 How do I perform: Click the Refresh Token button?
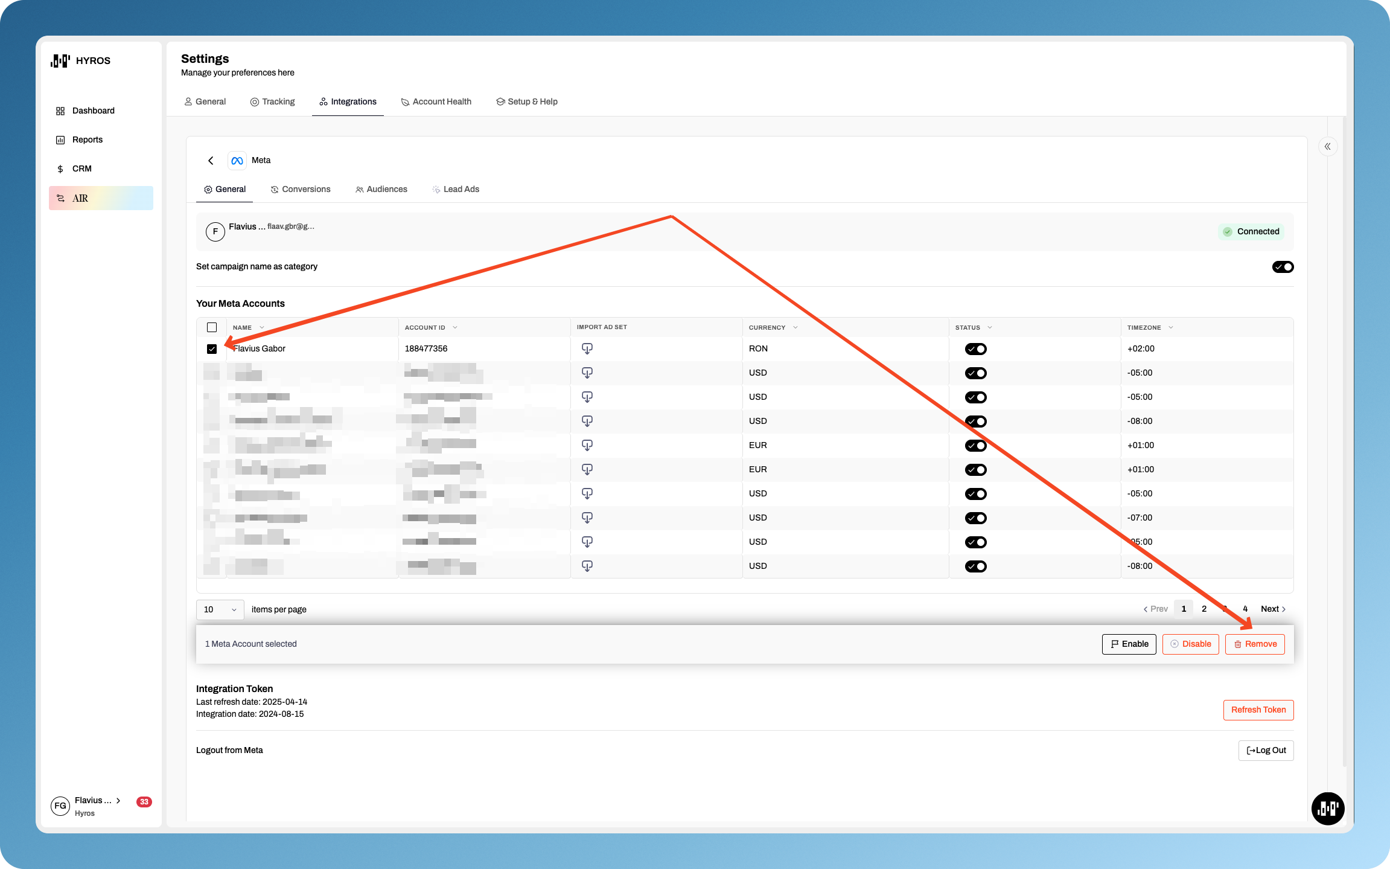1258,710
